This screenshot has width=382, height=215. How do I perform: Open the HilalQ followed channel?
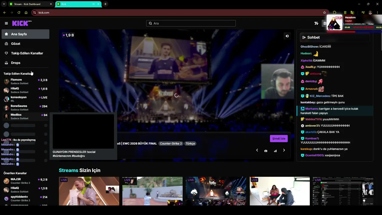coord(25,90)
